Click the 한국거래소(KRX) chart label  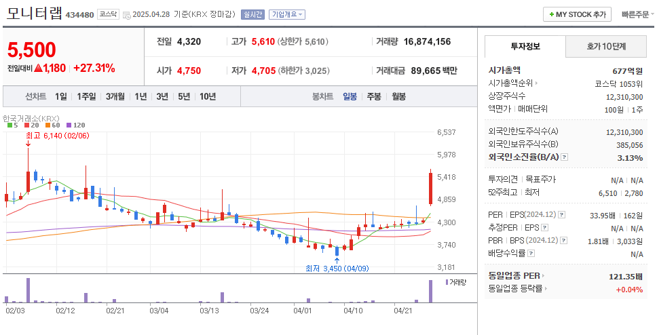coord(31,118)
